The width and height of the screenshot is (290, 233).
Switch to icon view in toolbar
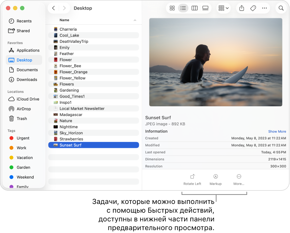(172, 8)
